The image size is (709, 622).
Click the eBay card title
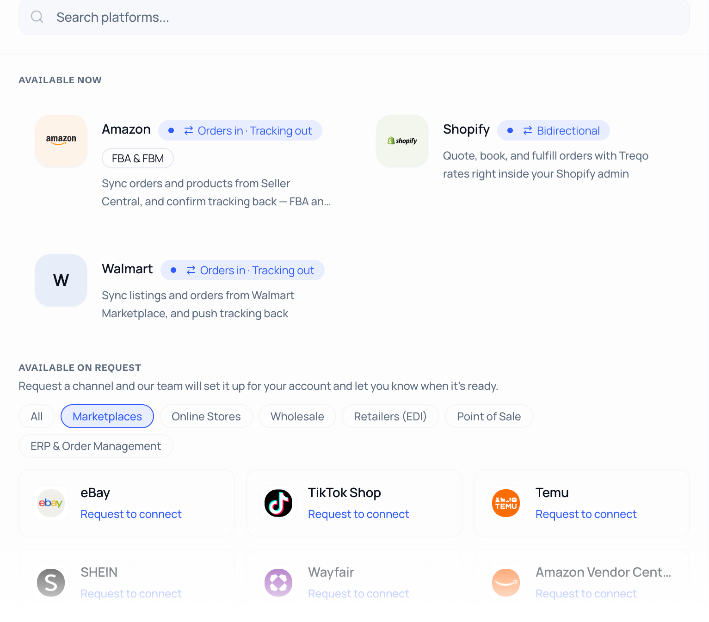(x=95, y=493)
